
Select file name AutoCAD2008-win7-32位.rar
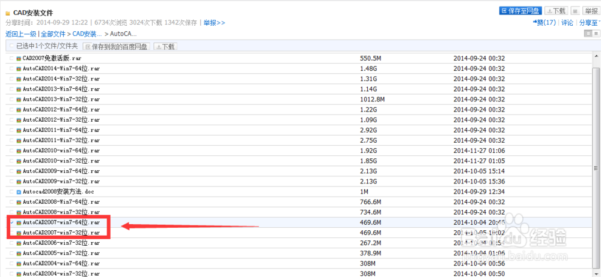[x=61, y=212]
